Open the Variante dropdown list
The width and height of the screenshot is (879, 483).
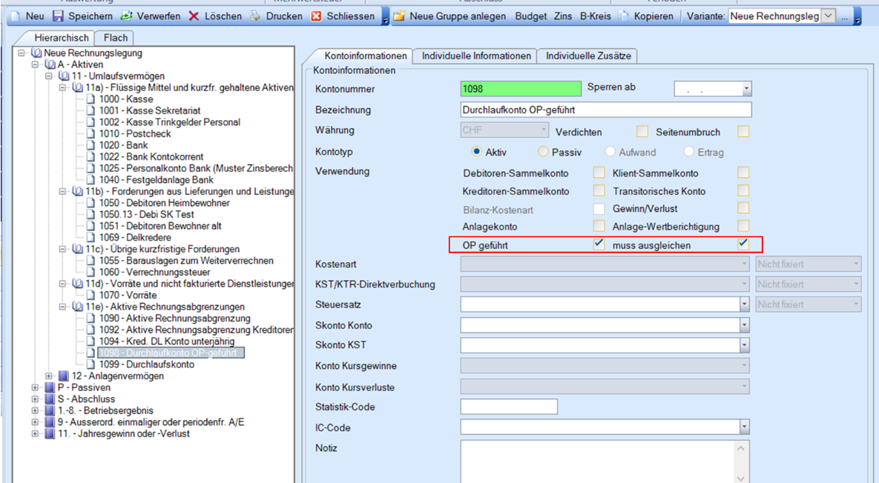pos(829,16)
